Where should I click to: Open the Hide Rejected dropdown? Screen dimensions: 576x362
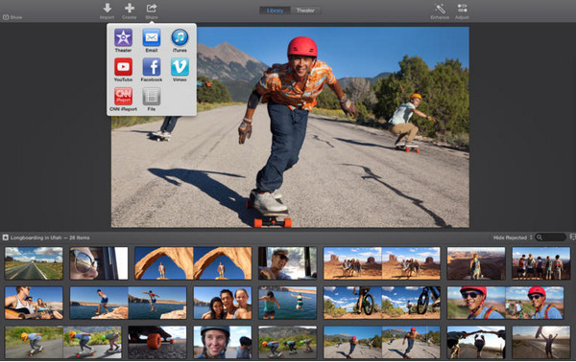click(x=513, y=238)
